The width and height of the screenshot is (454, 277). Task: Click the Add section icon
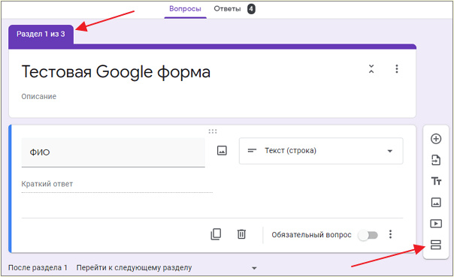click(436, 245)
